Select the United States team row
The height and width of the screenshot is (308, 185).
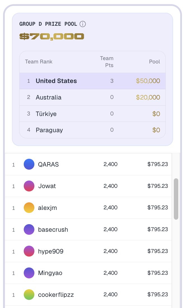tap(92, 81)
